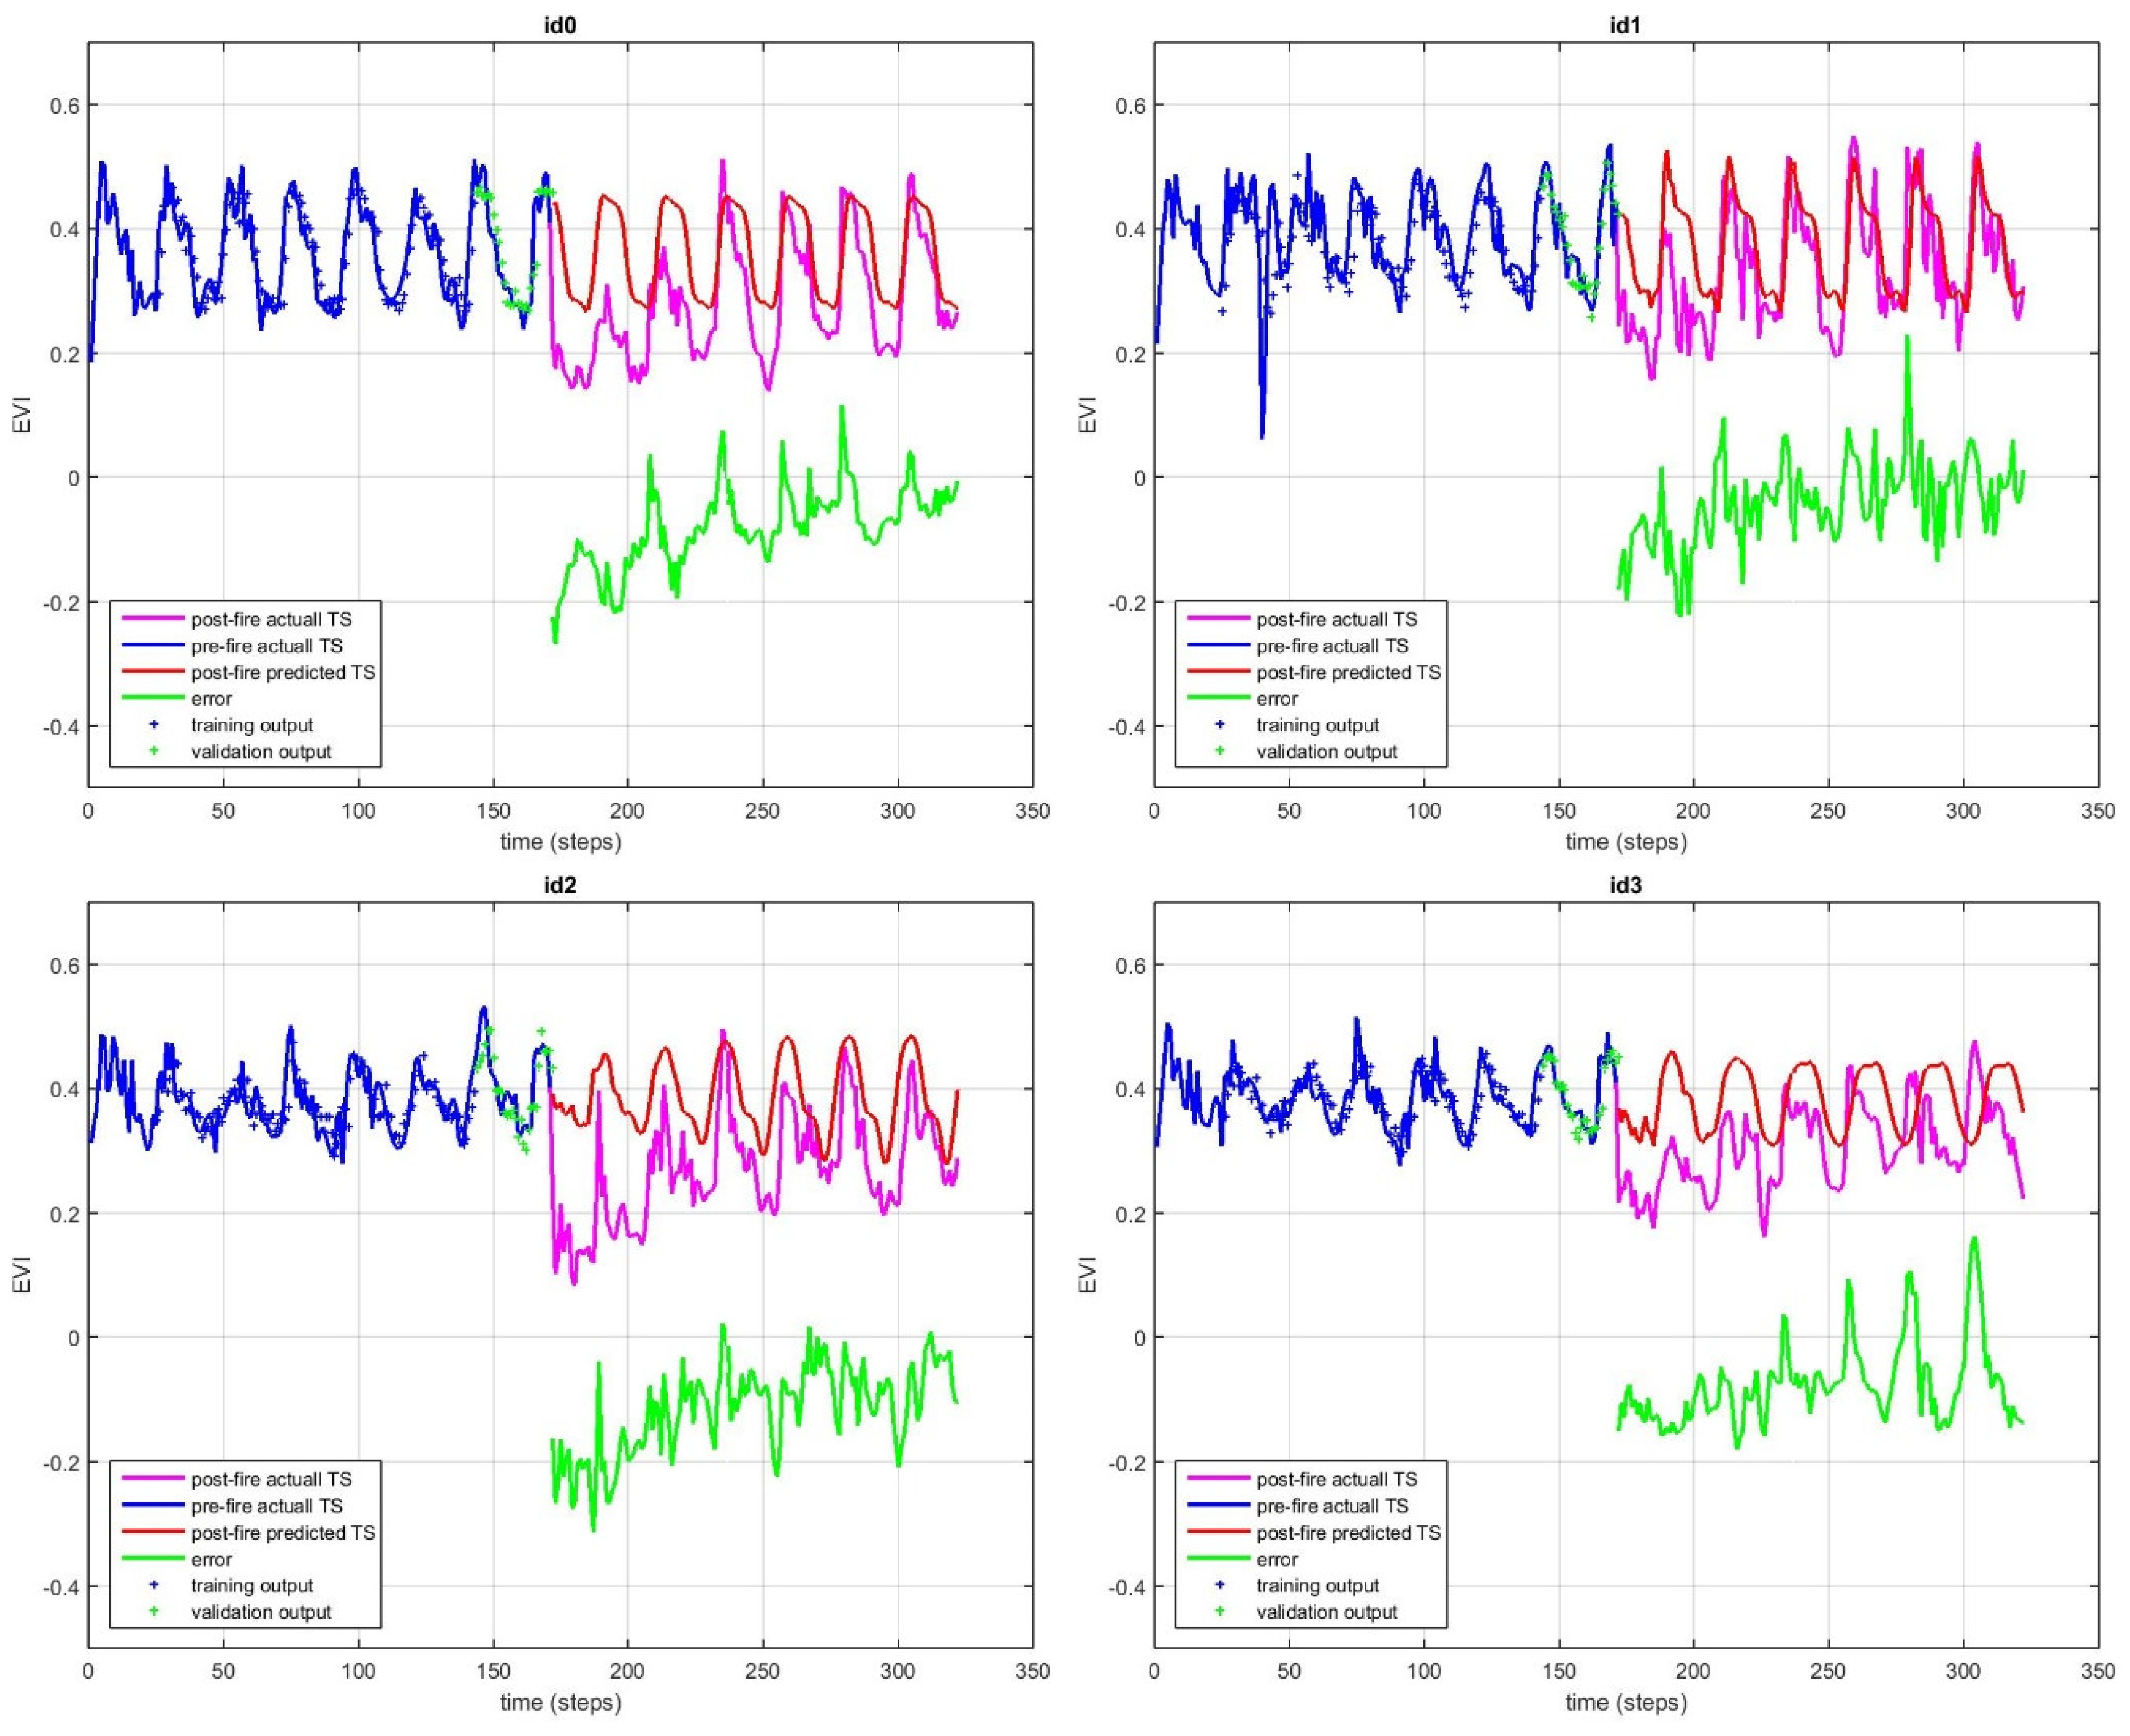
Task: Click the EVI y-axis label of id2
Action: point(22,1276)
